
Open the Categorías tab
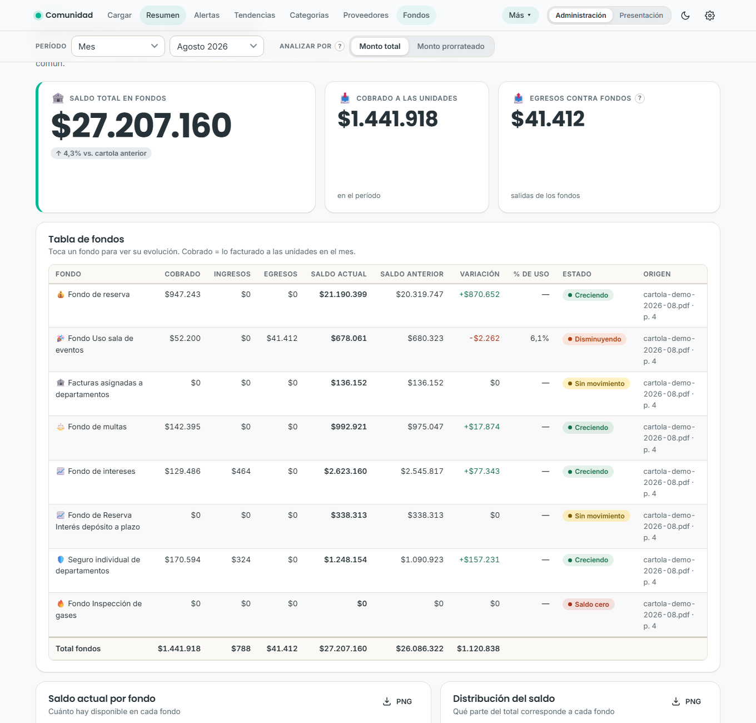tap(309, 16)
